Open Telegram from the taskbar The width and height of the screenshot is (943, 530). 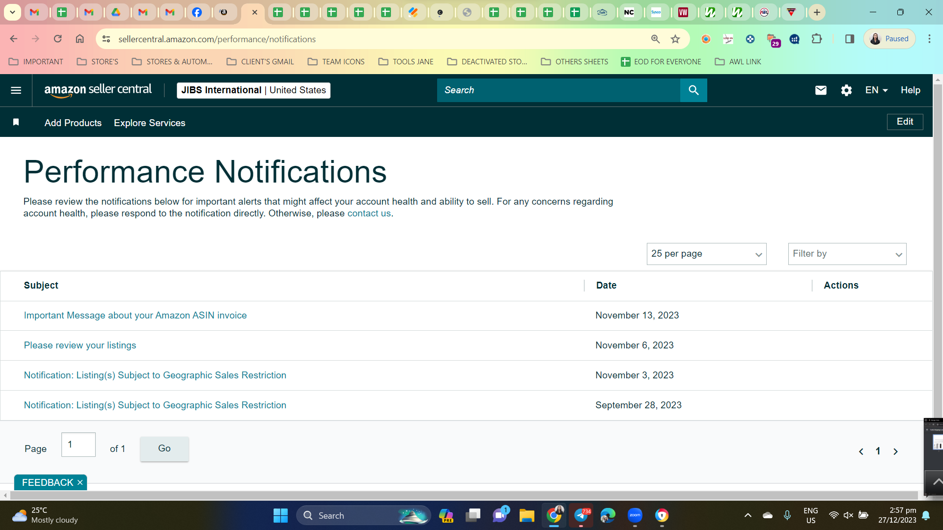[581, 515]
